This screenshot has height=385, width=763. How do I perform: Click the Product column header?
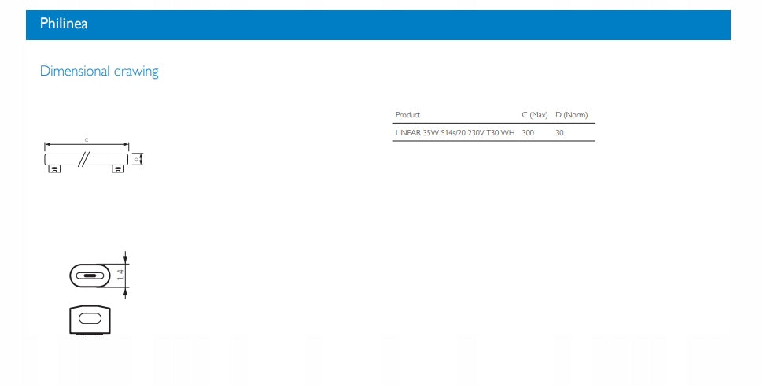[407, 115]
